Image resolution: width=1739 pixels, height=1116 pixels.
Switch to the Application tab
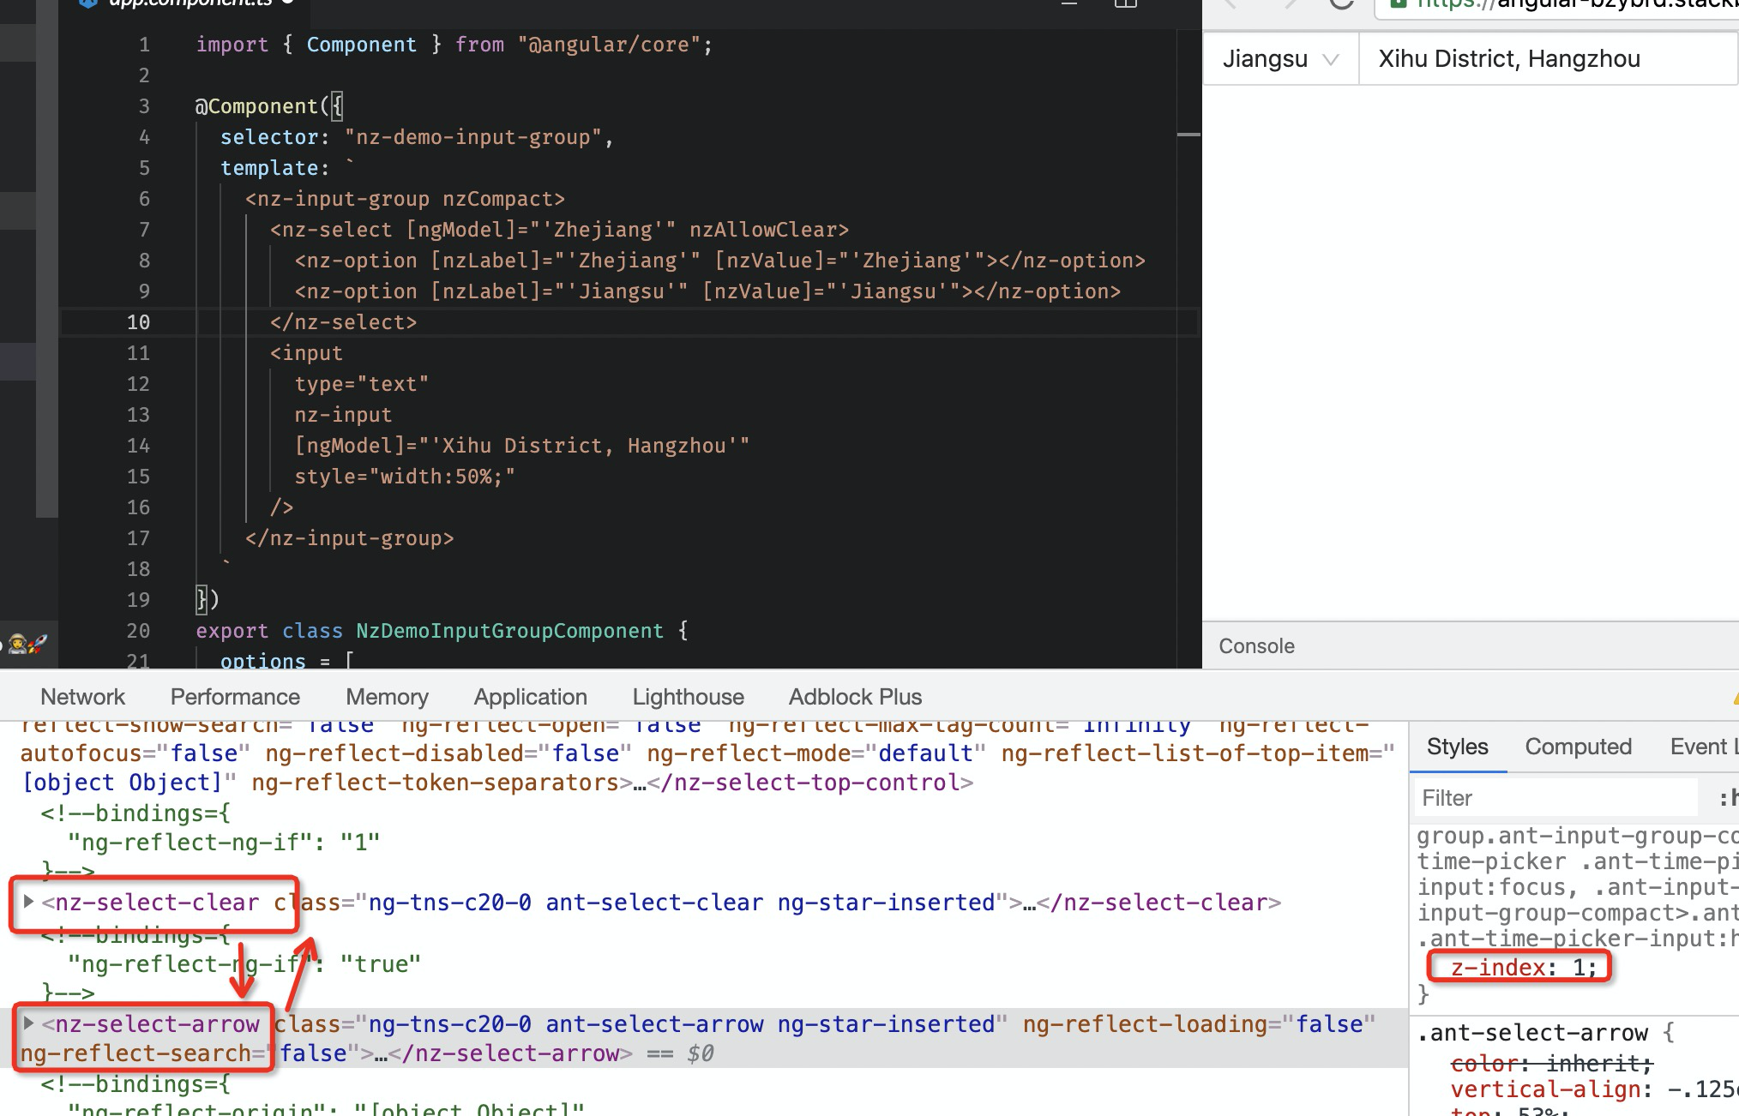pos(530,697)
